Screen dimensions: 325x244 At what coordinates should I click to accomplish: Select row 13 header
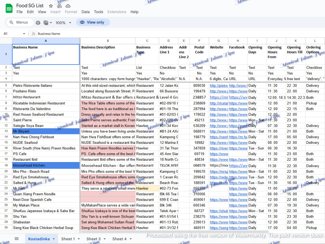6,131
